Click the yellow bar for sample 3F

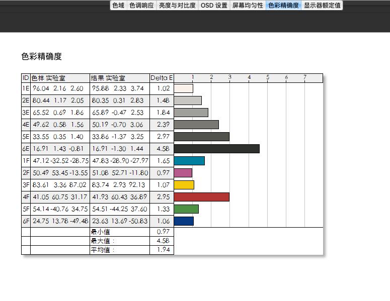point(184,185)
